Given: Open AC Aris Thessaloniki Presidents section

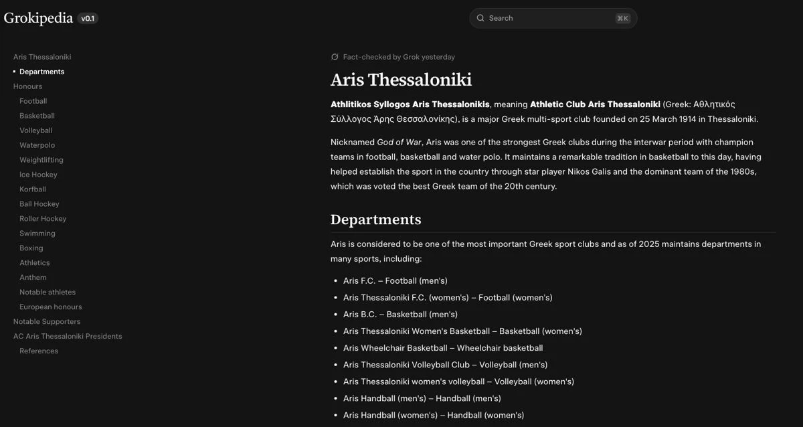Looking at the screenshot, I should (68, 337).
